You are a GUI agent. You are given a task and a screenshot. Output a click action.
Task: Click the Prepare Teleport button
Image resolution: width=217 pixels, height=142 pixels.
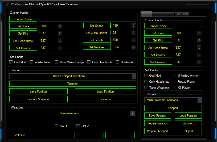(x=158, y=131)
